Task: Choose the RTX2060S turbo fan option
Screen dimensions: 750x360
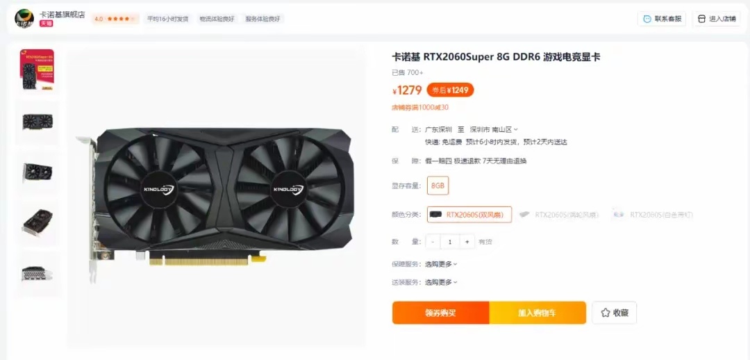Action: coord(558,215)
